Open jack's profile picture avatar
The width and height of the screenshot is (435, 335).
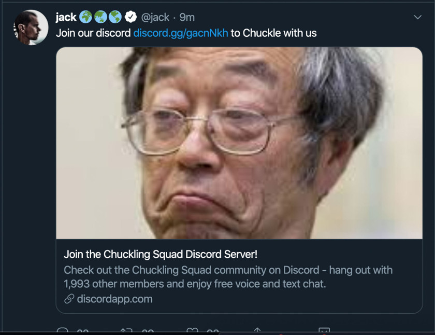tap(31, 27)
